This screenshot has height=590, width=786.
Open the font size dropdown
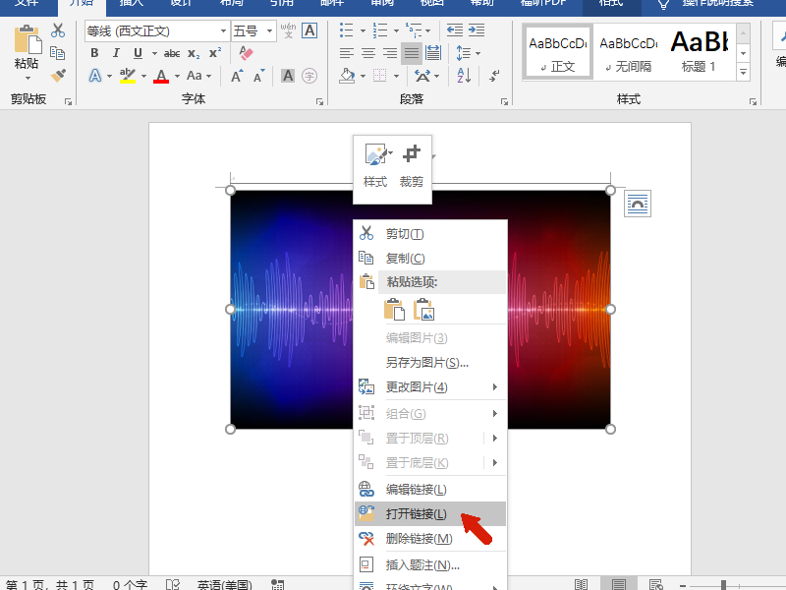(x=268, y=30)
